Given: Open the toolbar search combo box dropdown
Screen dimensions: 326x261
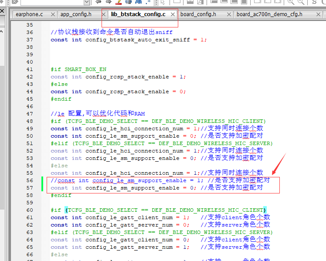Looking at the screenshot, I should click(87, 2).
